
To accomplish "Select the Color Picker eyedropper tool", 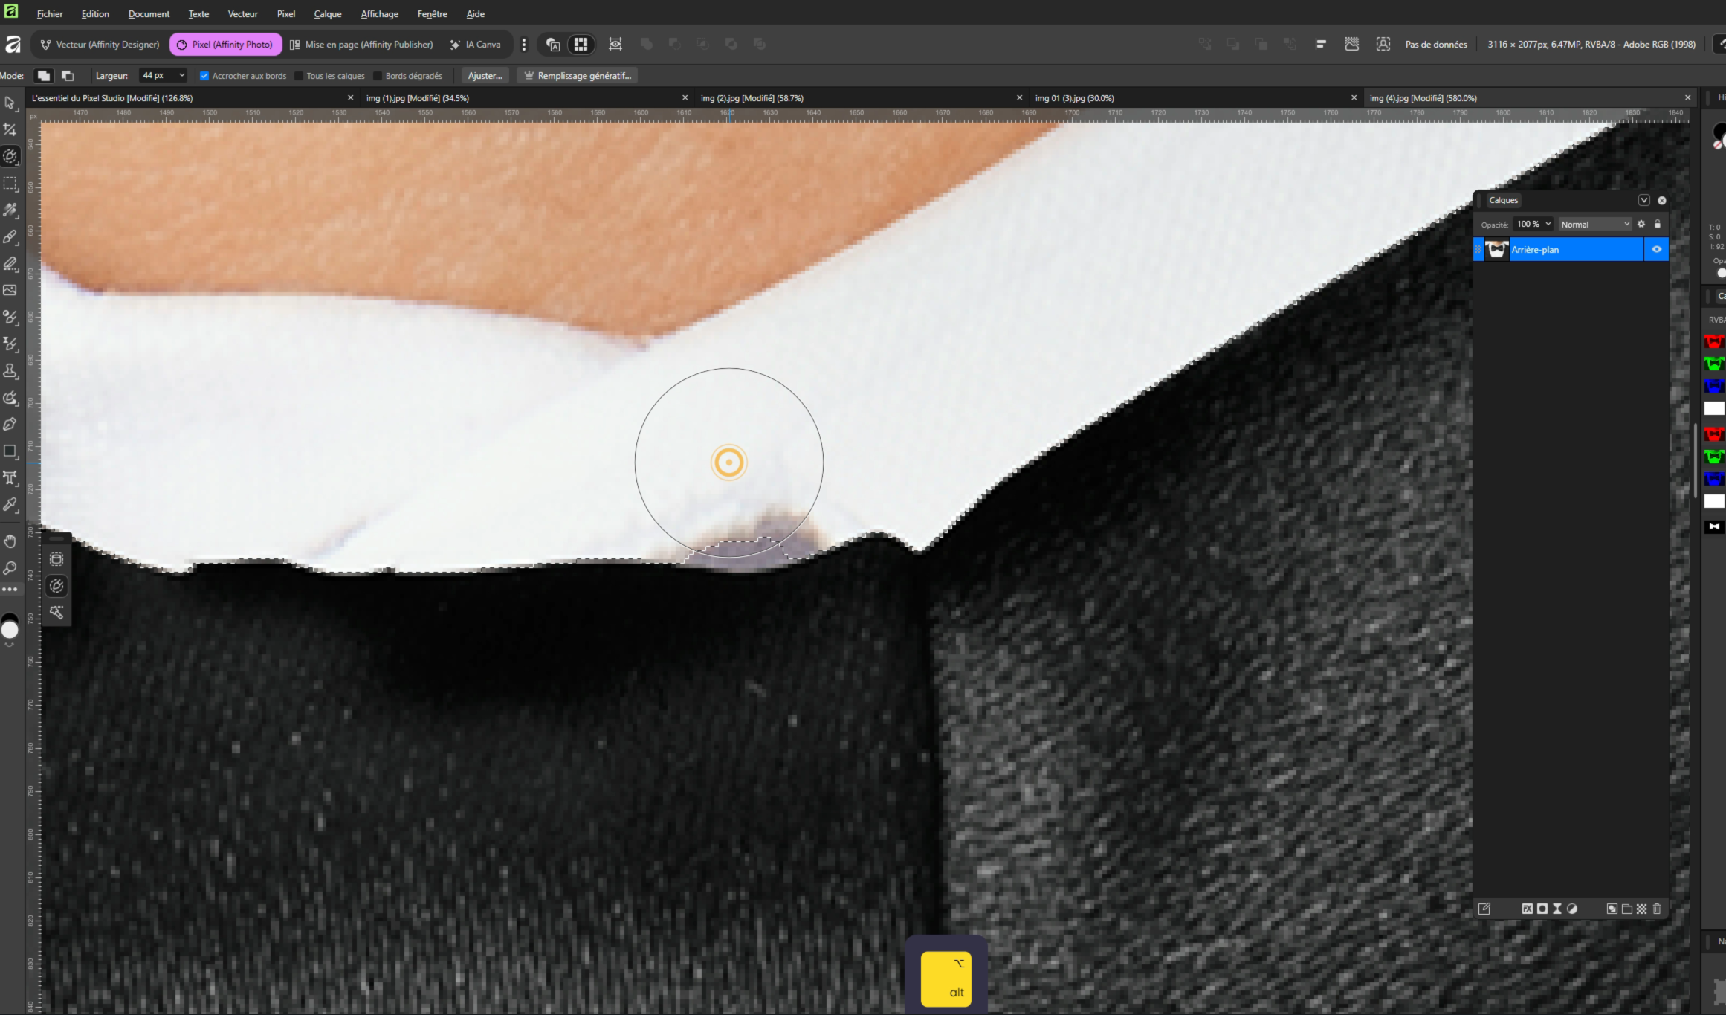I will [10, 505].
